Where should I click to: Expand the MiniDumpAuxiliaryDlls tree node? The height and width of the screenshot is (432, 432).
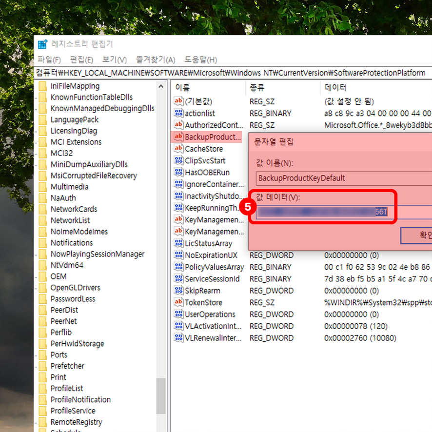[36, 165]
